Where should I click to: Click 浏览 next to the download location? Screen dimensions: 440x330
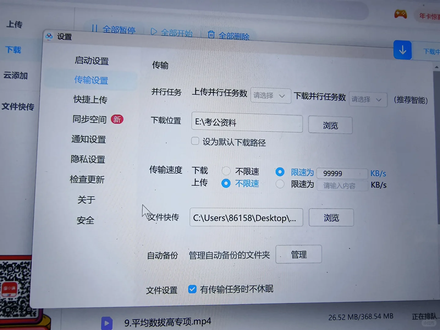click(x=330, y=125)
